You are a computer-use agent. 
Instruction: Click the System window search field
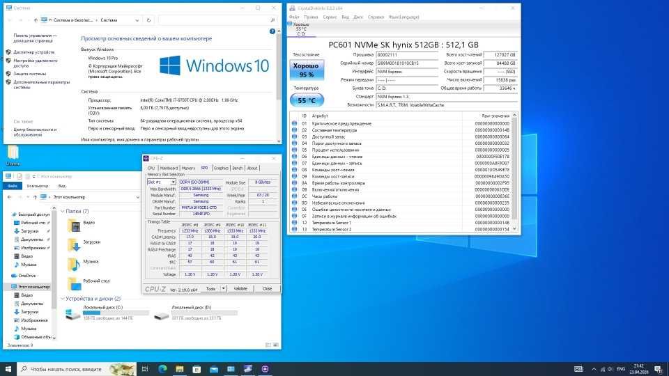click(217, 20)
